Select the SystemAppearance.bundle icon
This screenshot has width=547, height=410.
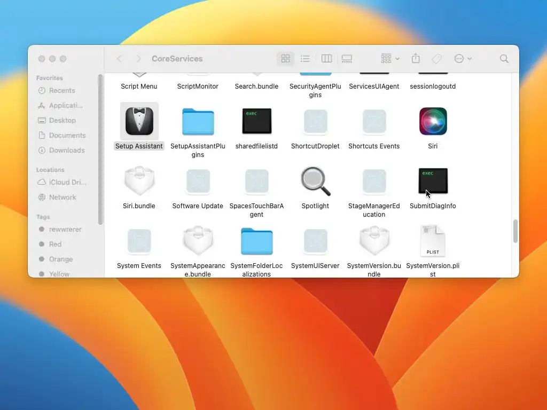[198, 241]
